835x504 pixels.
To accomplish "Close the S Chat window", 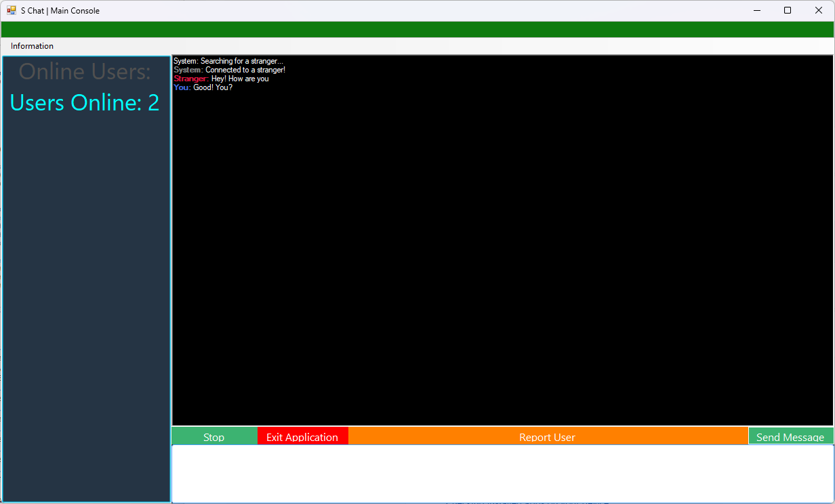I will coord(819,10).
